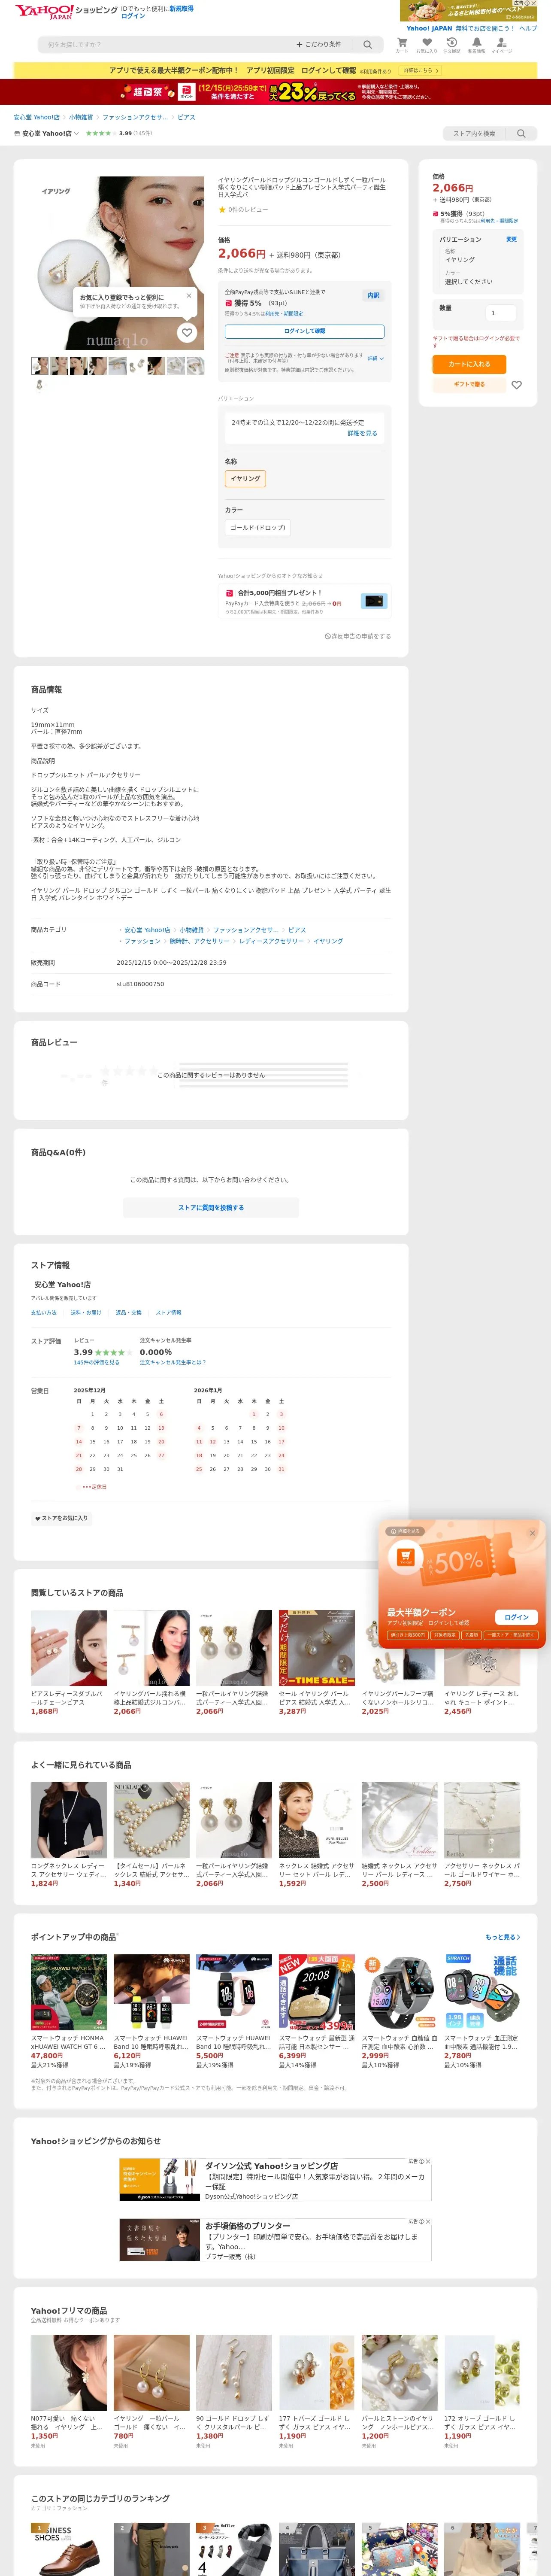The width and height of the screenshot is (551, 2576).
Task: Click the quantity input field
Action: 500,313
